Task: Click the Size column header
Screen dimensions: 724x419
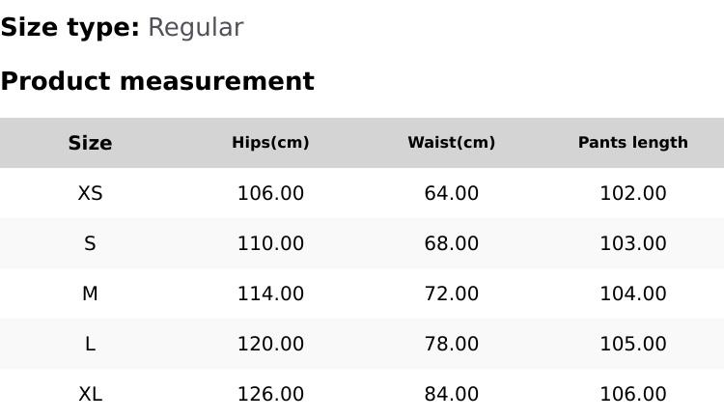Action: 90,143
